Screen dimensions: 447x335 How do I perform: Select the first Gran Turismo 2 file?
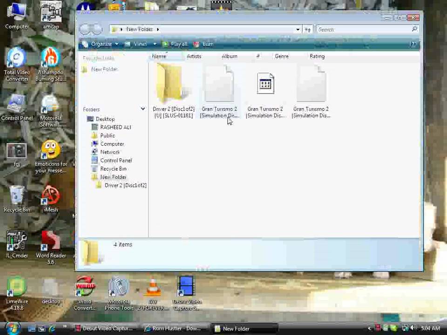pos(219,91)
